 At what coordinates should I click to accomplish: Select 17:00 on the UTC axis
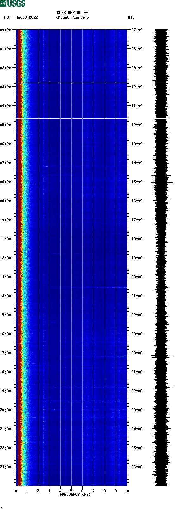(137, 220)
